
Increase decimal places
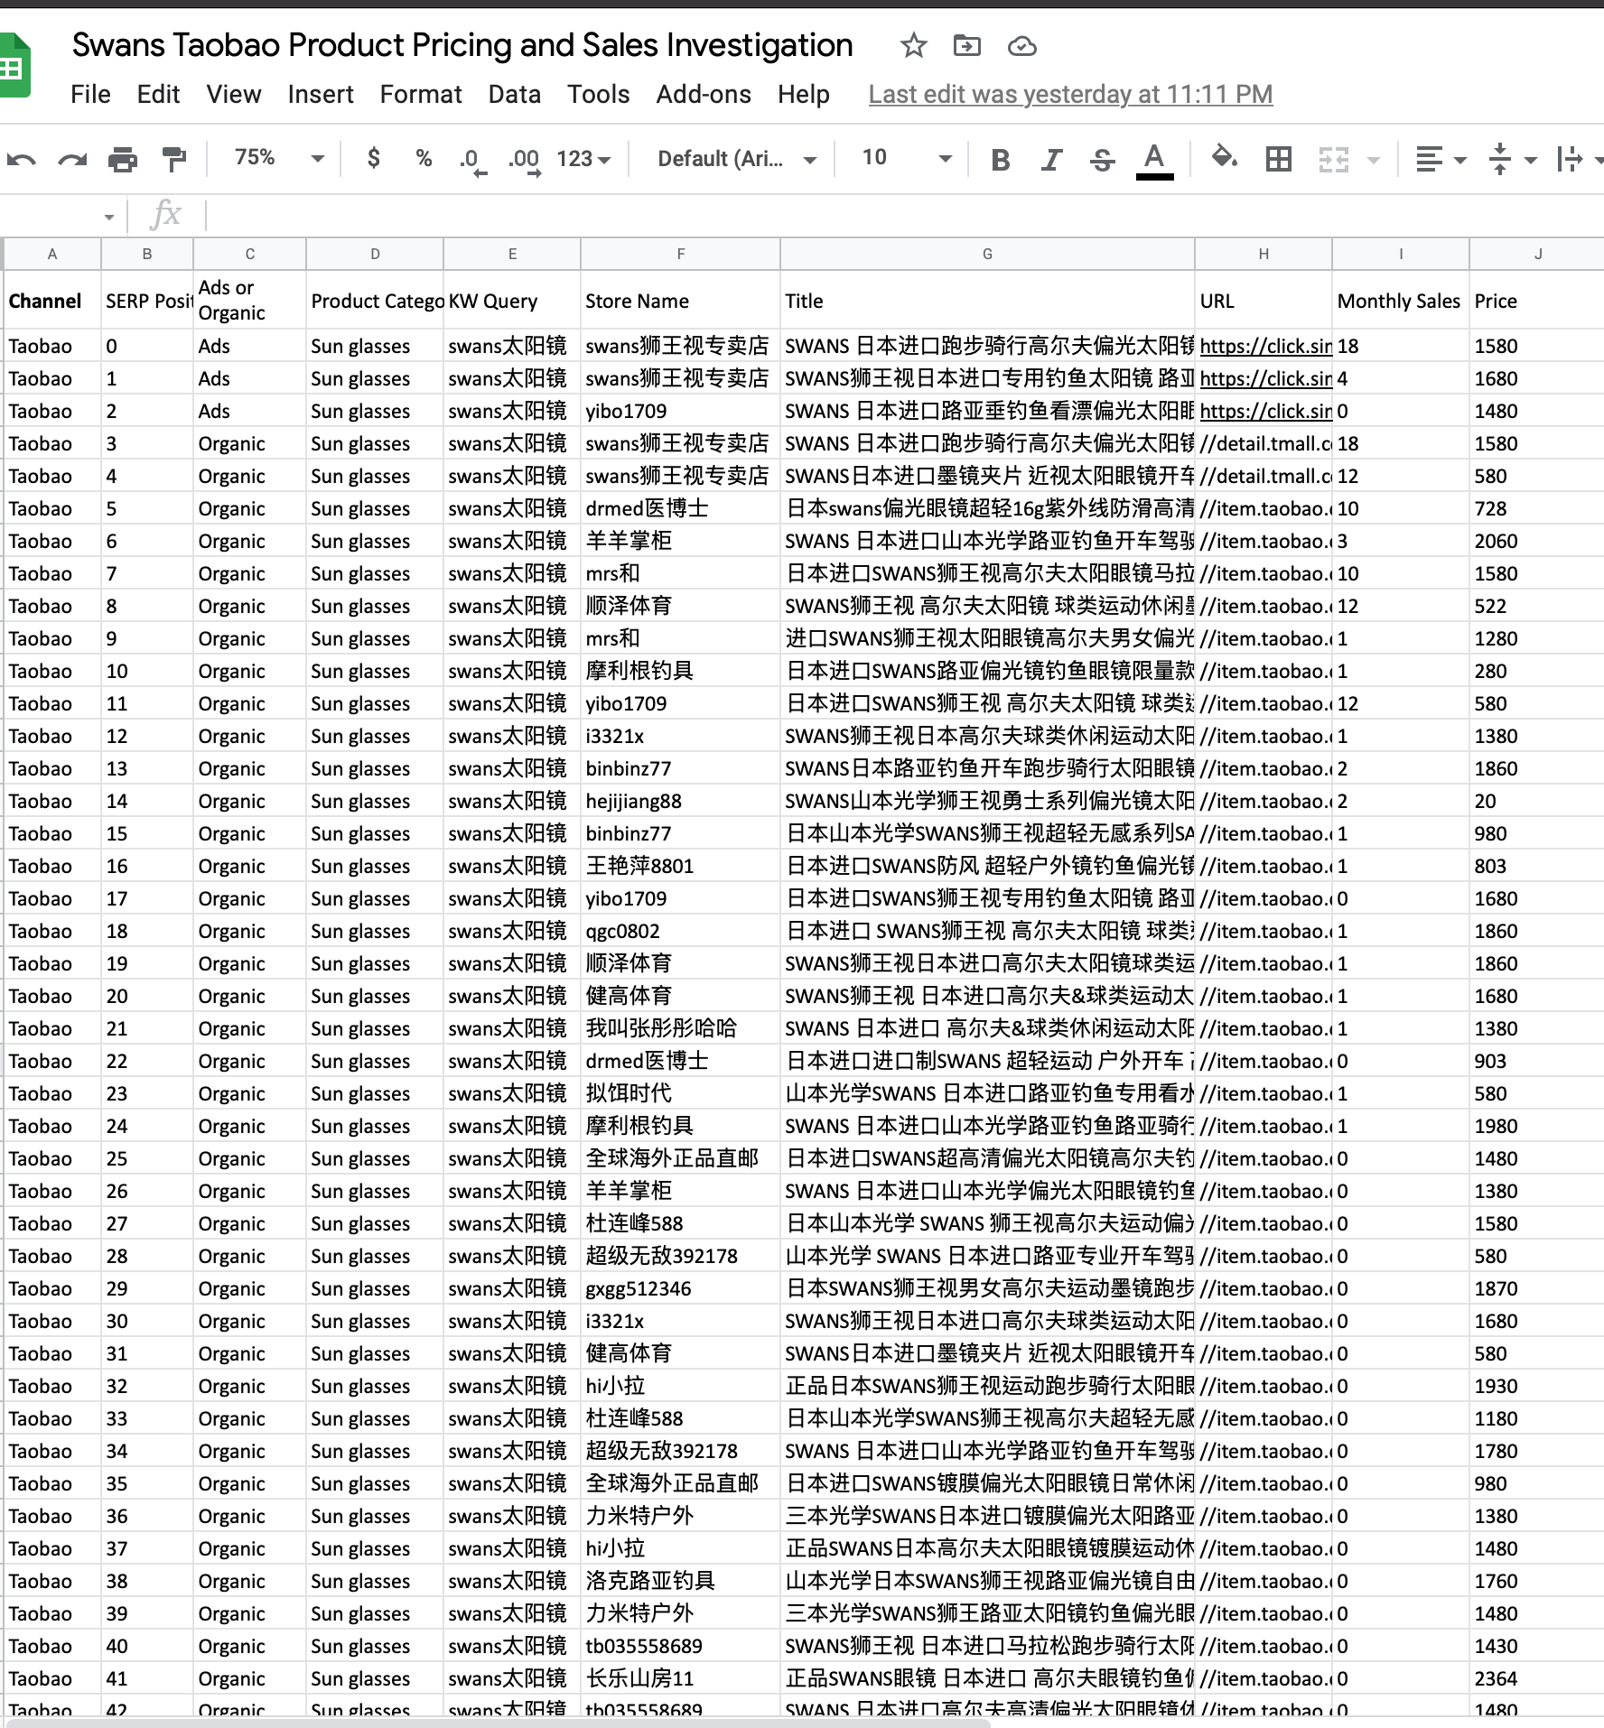coord(525,161)
